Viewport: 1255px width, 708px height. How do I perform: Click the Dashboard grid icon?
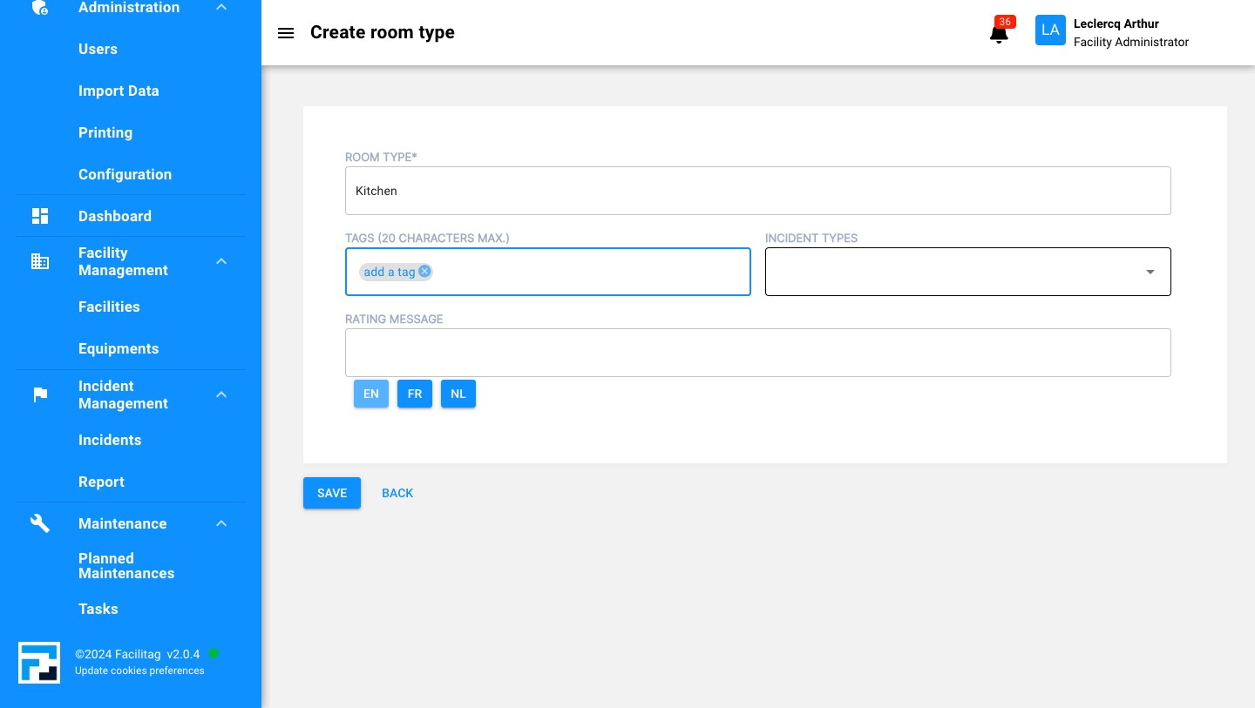click(40, 216)
